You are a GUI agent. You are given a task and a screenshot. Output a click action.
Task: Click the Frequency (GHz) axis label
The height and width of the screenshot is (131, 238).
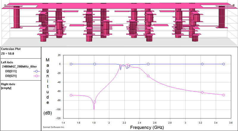pyautogui.click(x=147, y=127)
